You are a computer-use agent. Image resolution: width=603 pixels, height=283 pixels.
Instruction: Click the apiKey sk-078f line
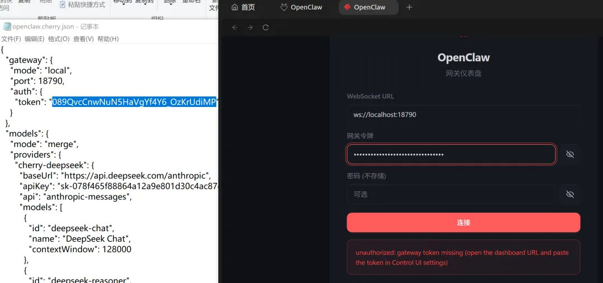point(119,187)
